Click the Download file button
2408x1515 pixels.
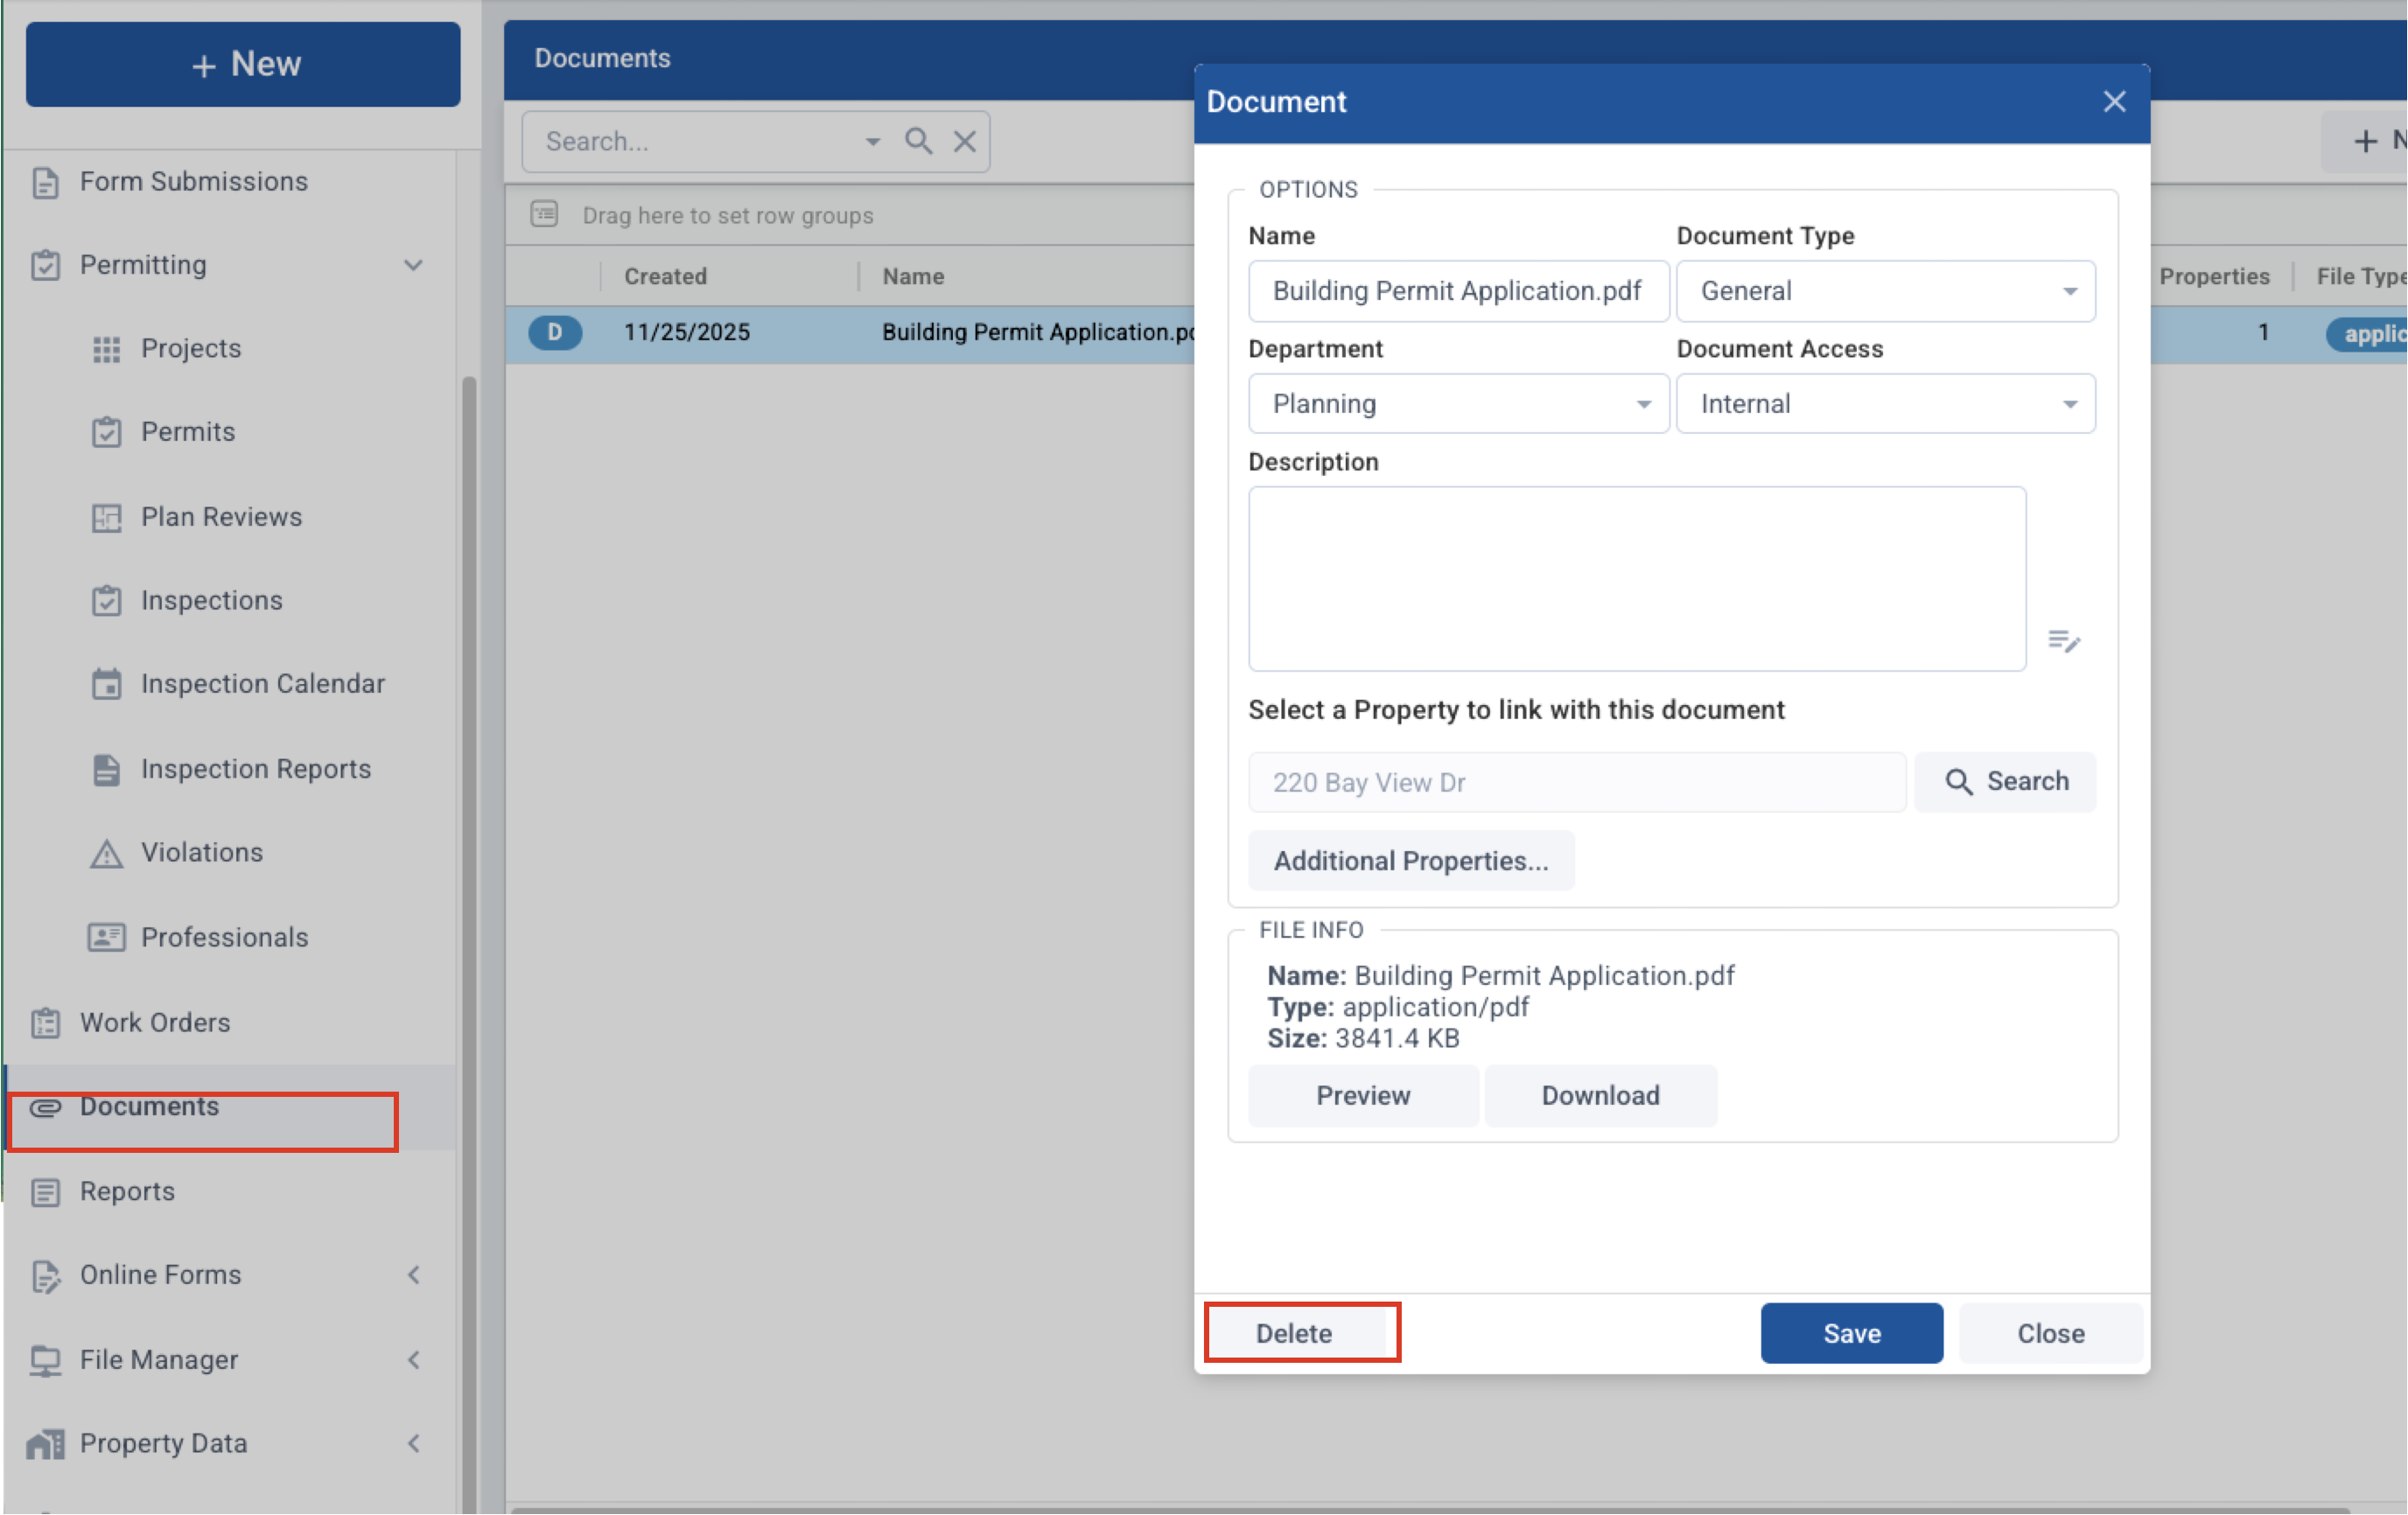point(1600,1095)
